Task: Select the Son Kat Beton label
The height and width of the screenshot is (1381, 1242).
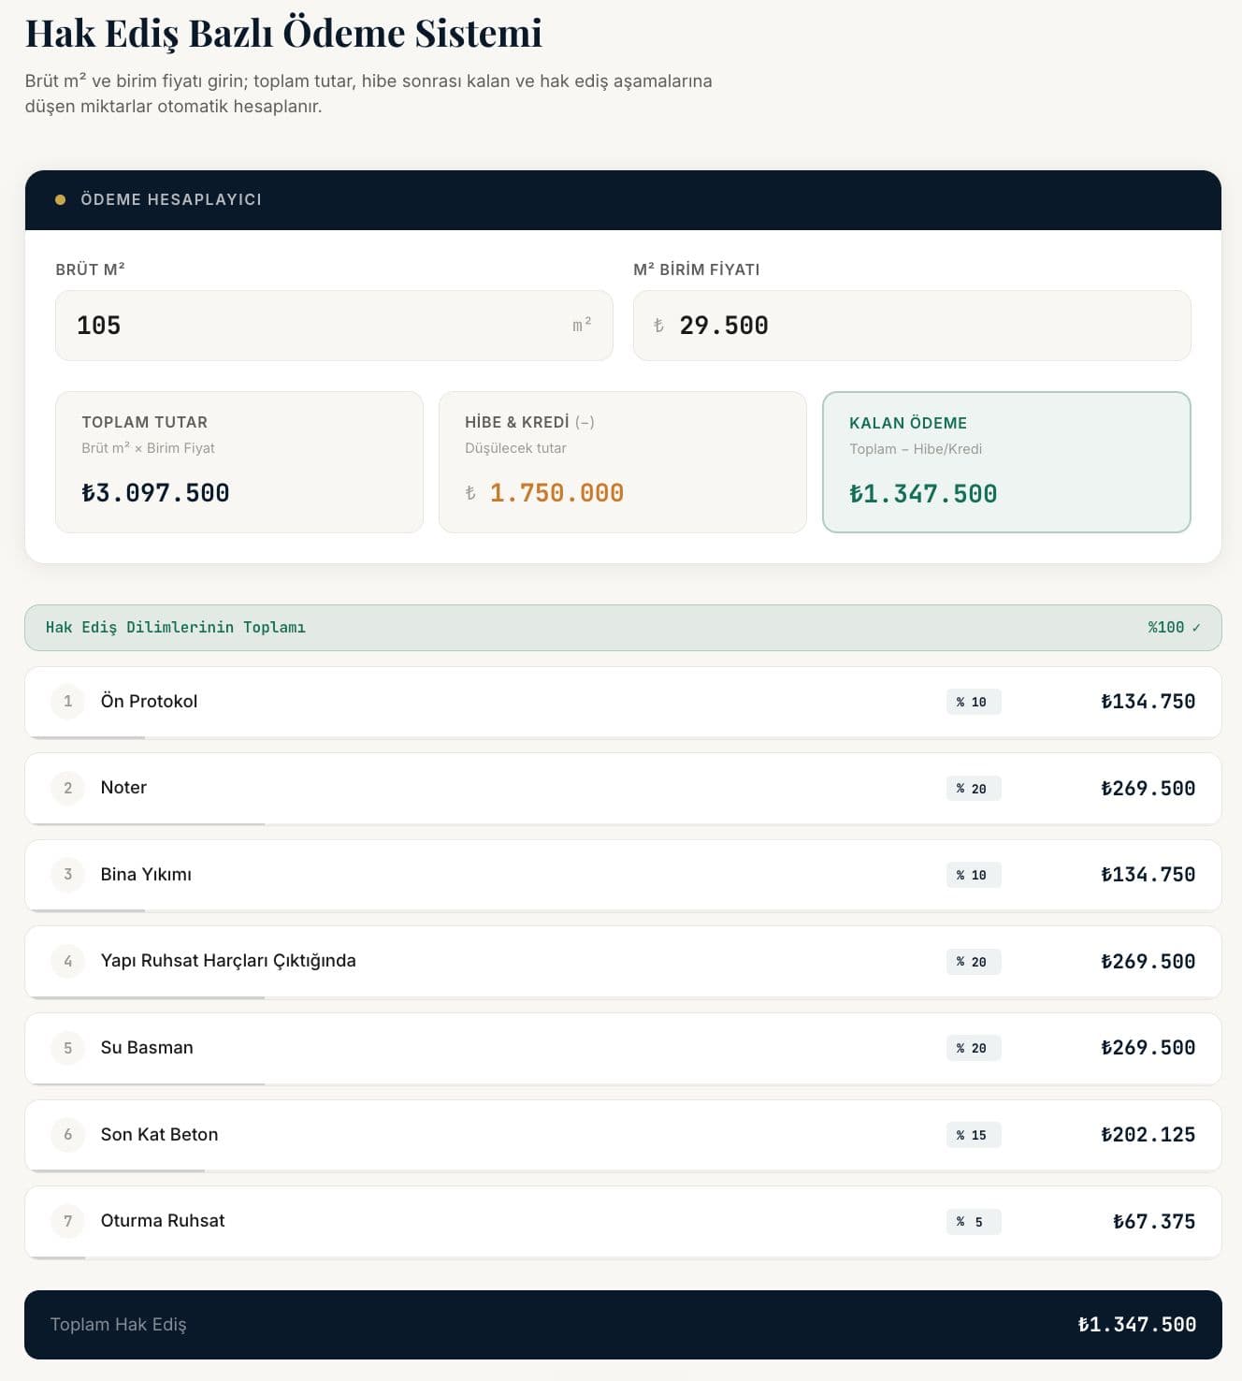Action: click(x=159, y=1135)
